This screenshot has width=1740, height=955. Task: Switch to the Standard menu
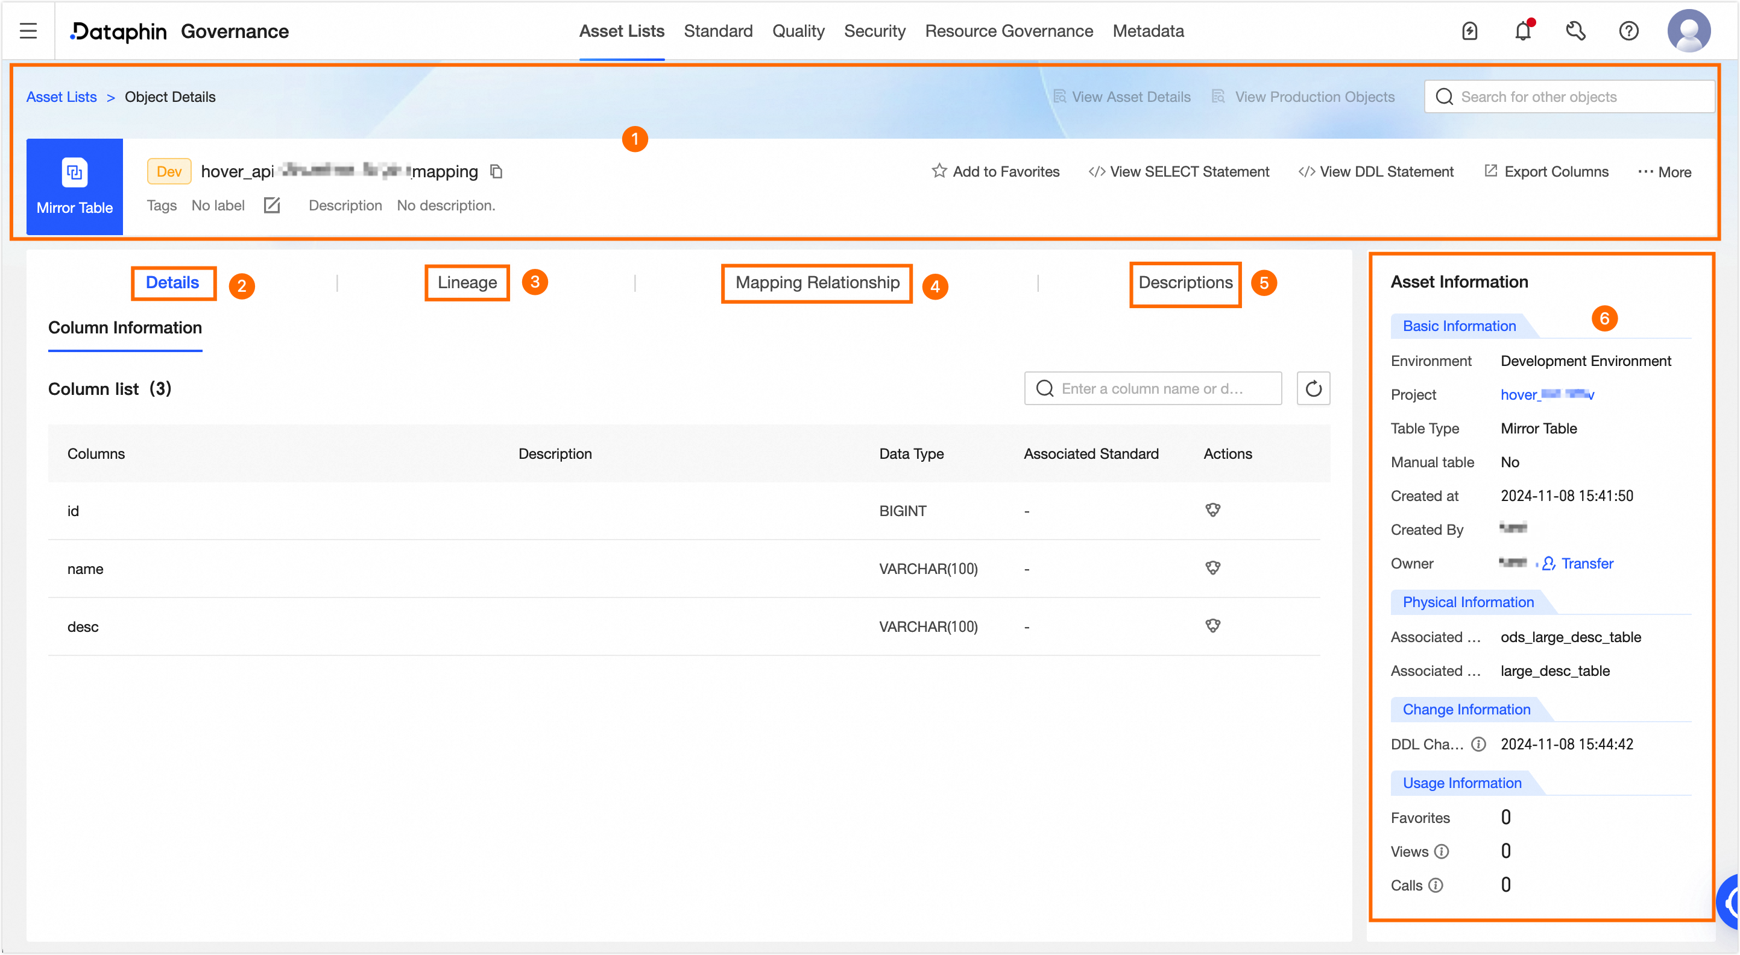click(718, 31)
